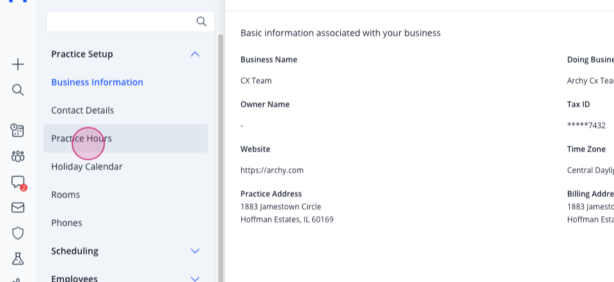Image resolution: width=614 pixels, height=282 pixels.
Task: Click the Business Name label
Action: click(x=269, y=59)
